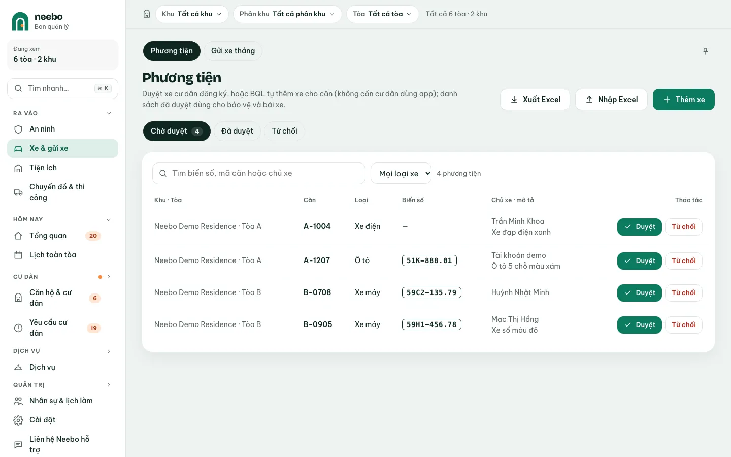Show the Từ chối list tab

tap(284, 131)
